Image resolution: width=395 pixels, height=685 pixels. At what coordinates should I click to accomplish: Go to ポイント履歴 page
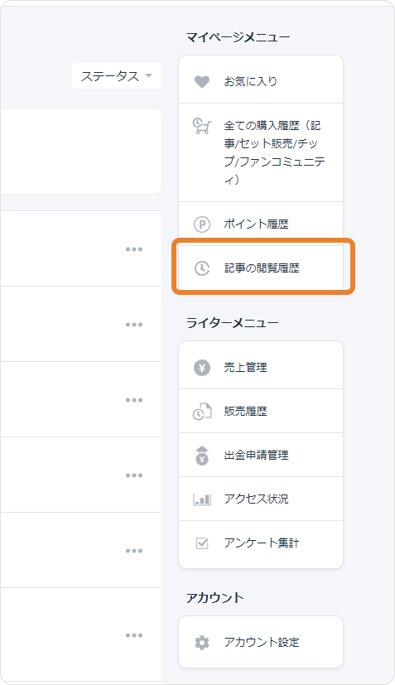coord(261,224)
